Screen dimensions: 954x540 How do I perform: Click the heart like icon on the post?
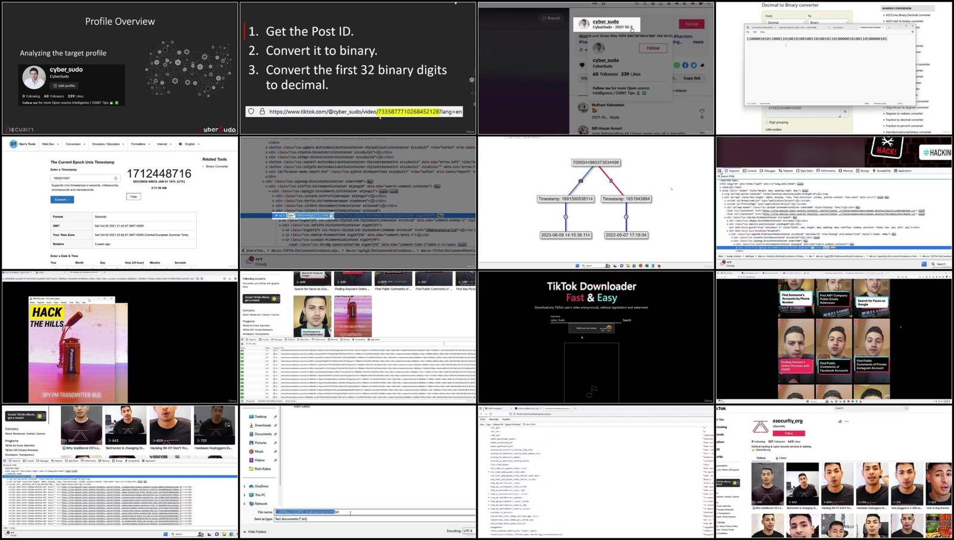point(582,66)
